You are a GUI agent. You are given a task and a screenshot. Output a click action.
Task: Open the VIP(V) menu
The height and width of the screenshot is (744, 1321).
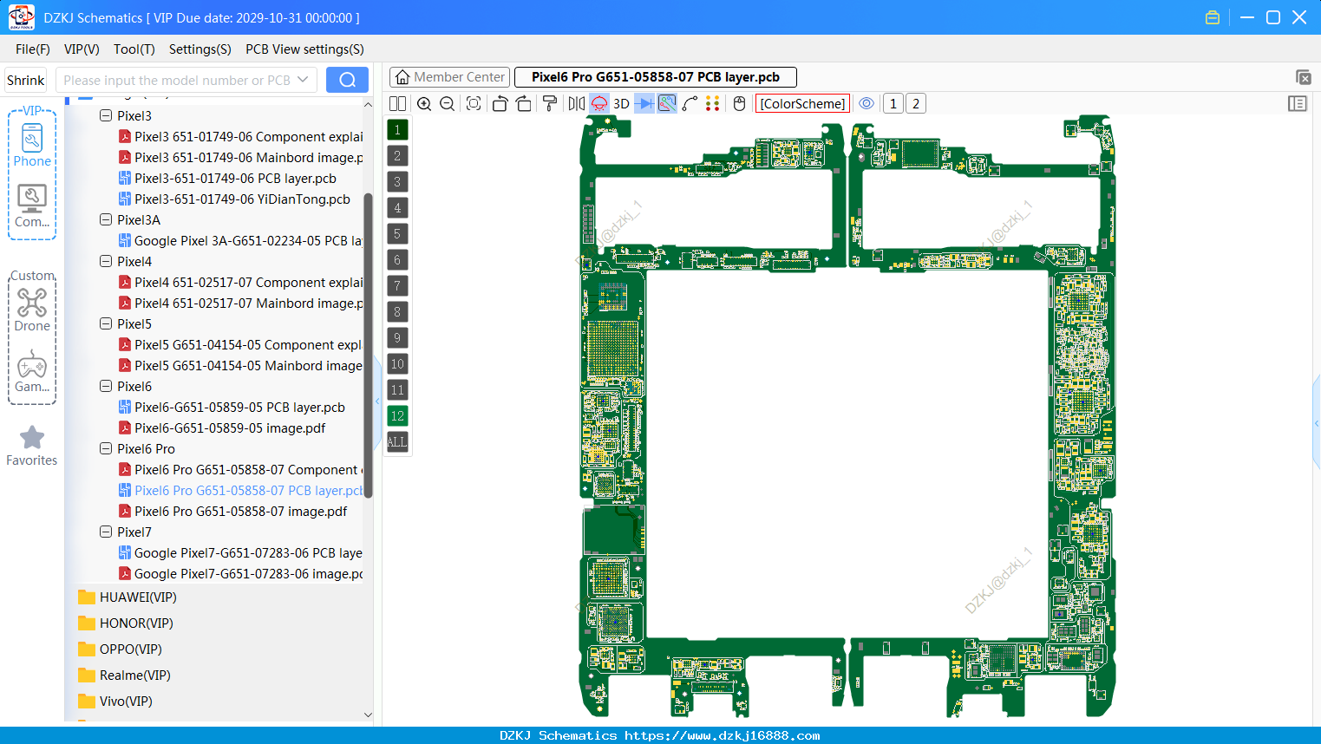82,49
